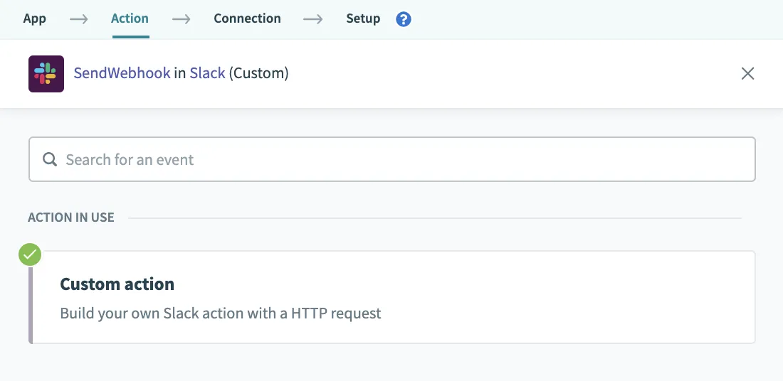Switch to the Connection step

(247, 19)
